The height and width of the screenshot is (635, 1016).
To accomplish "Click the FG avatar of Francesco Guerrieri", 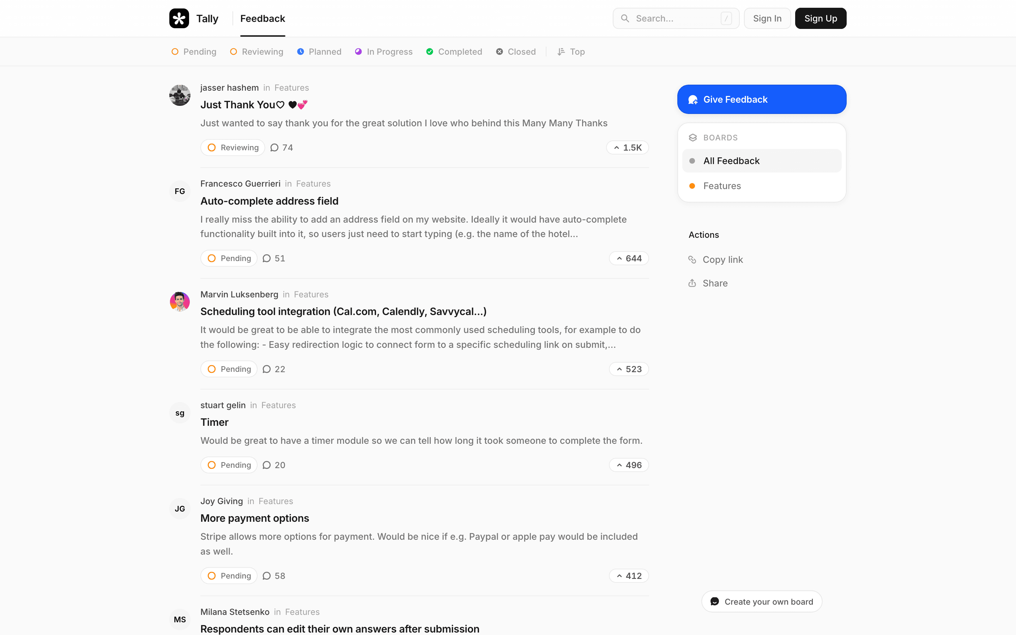I will tap(180, 191).
